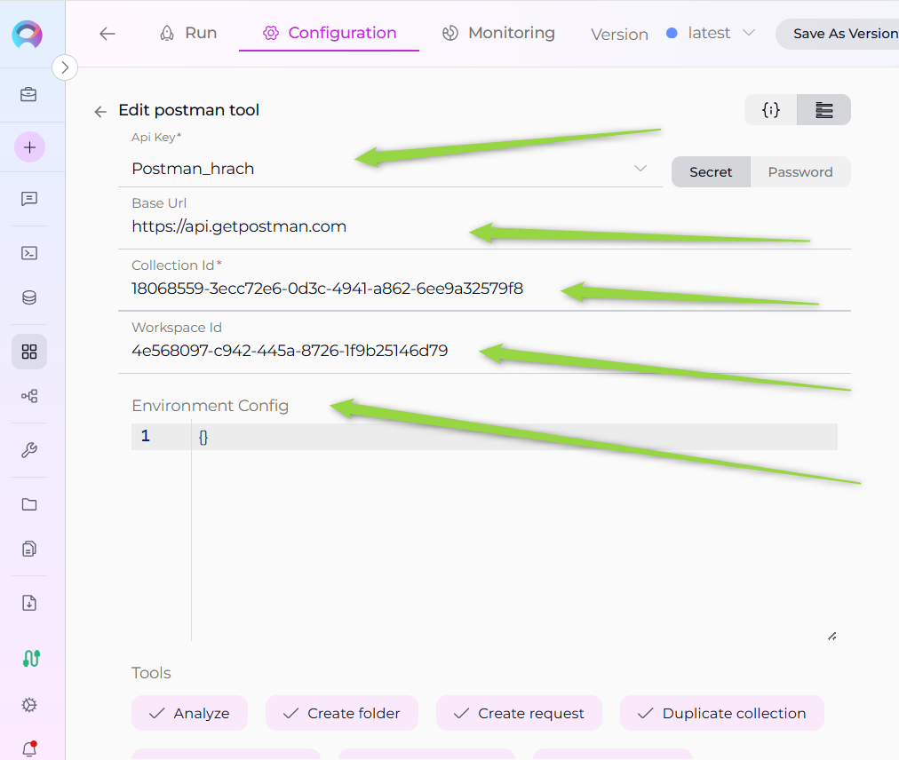Viewport: 899px width, 760px height.
Task: Open the terminal prompt icon in sidebar
Action: [x=29, y=253]
